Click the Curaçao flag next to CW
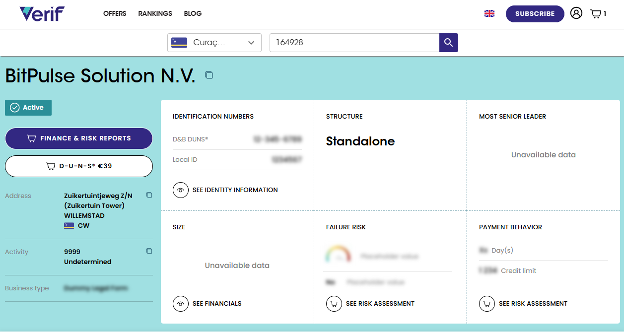The height and width of the screenshot is (334, 624). 69,226
